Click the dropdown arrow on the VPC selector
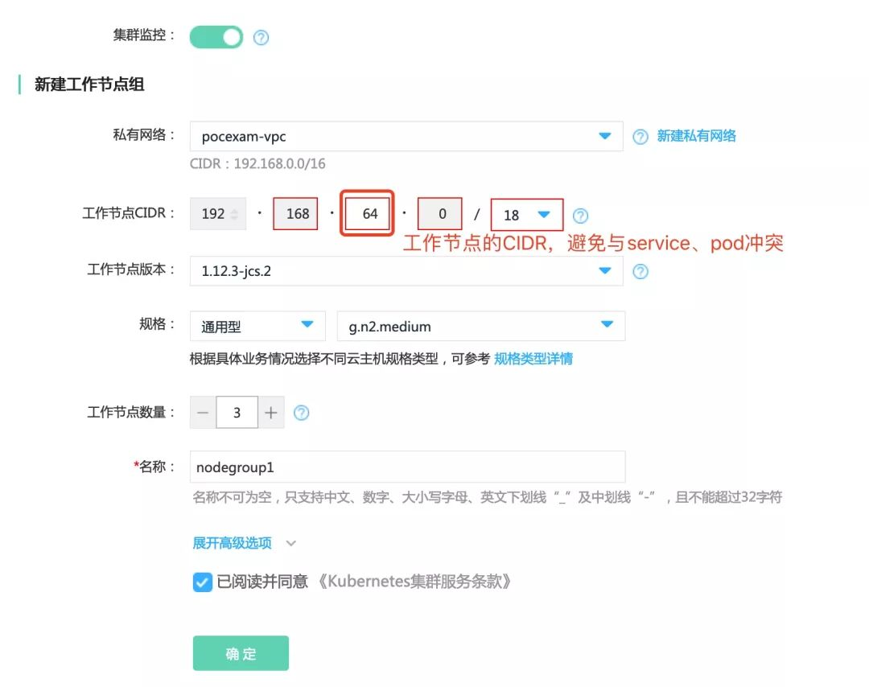869x687 pixels. pos(604,136)
